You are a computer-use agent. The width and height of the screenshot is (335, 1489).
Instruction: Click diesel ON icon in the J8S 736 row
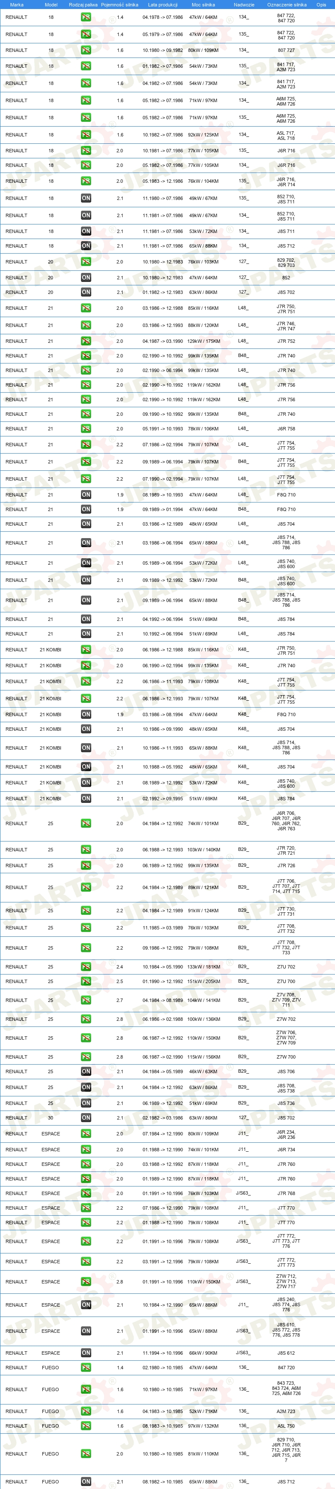tap(86, 1103)
